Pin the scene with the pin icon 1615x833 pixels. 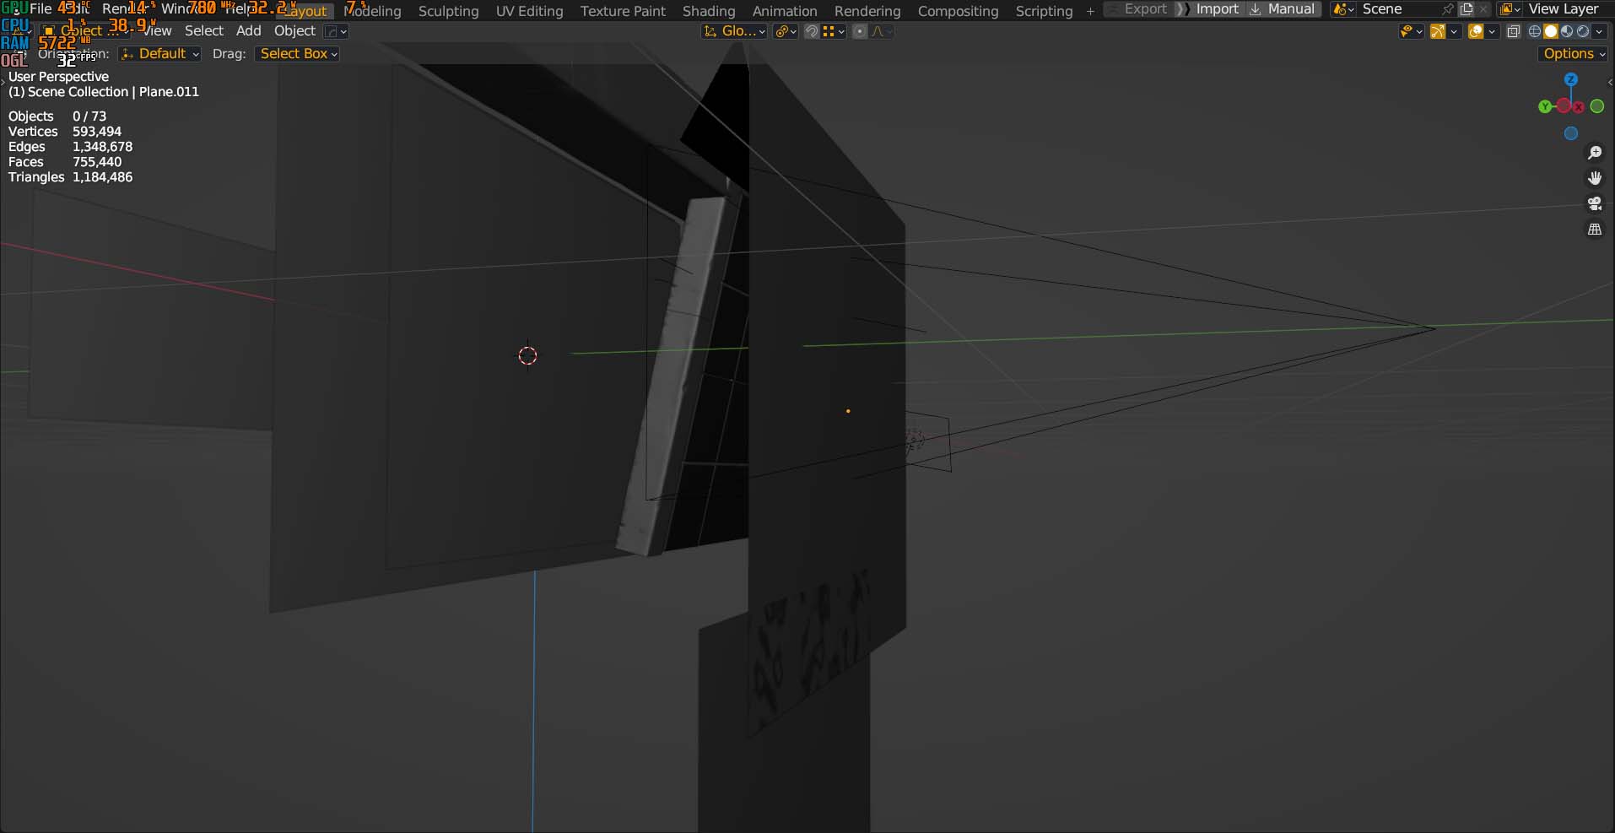click(x=1448, y=9)
